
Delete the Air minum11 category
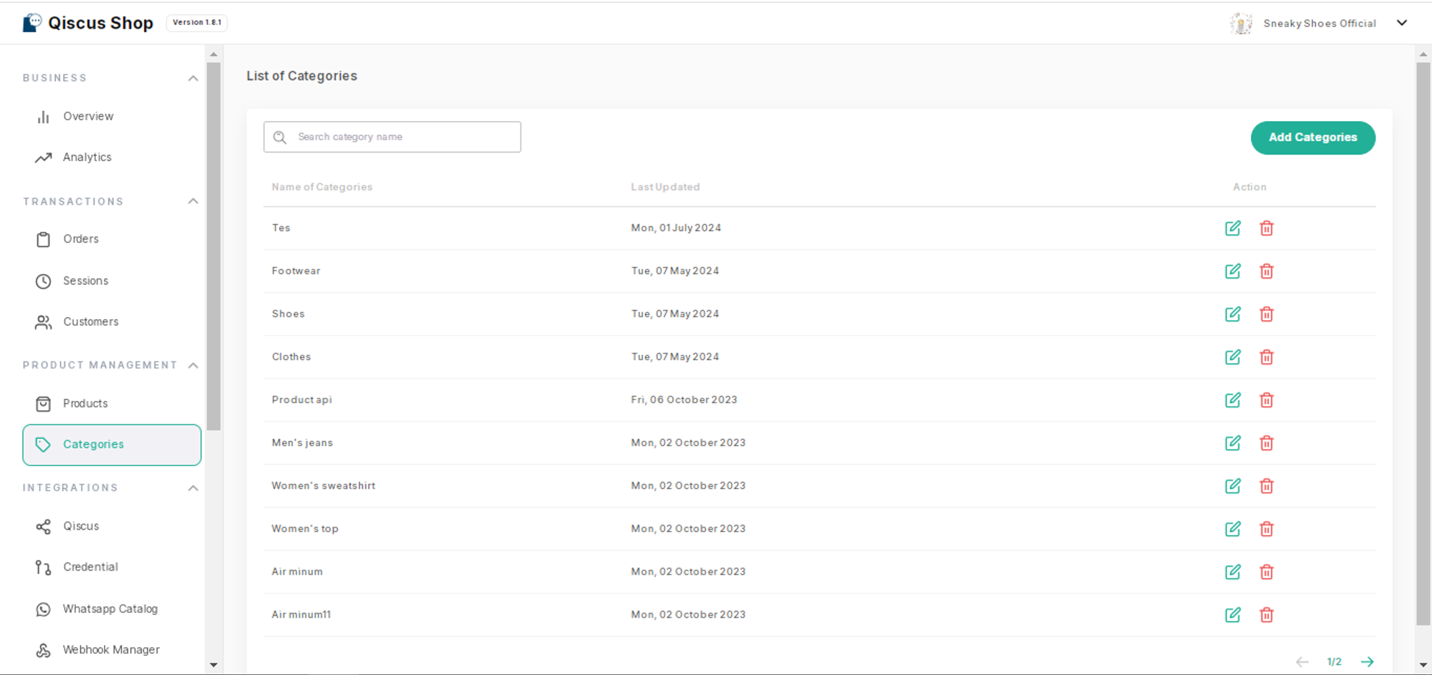pos(1267,615)
